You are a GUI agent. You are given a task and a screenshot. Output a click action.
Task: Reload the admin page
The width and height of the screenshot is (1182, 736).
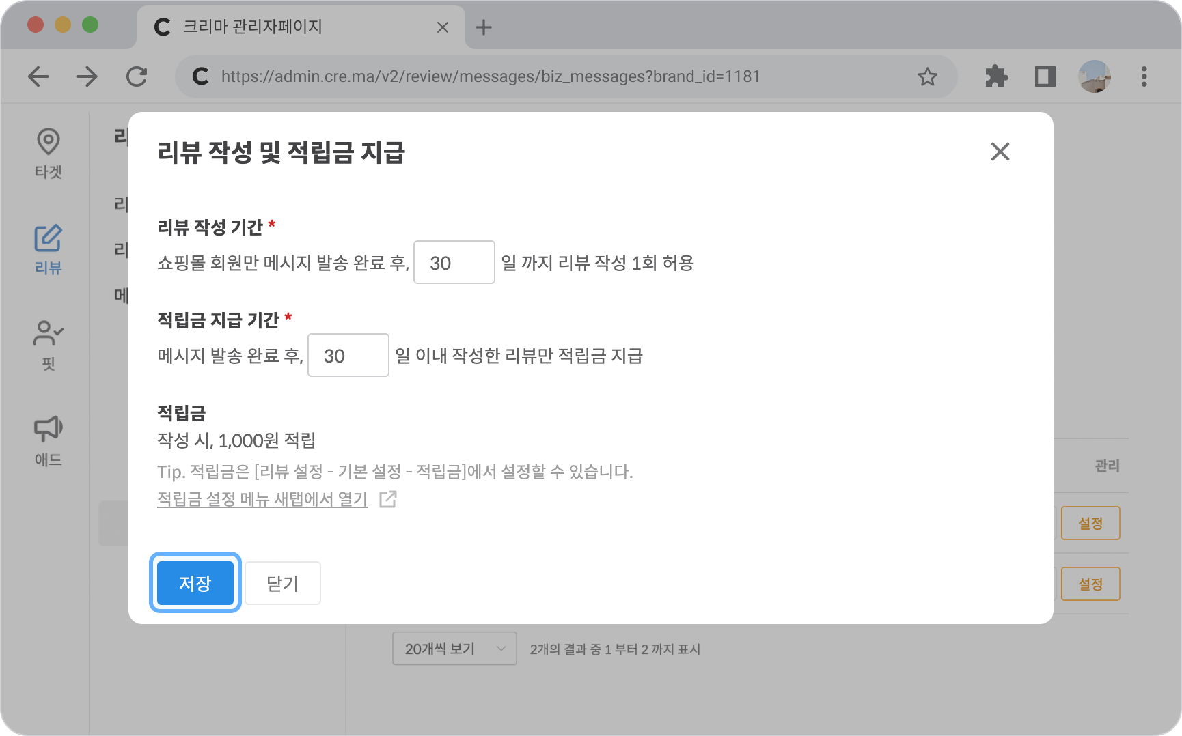point(137,76)
